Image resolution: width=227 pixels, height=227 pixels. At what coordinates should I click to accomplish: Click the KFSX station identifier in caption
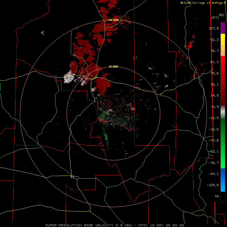pos(143,225)
